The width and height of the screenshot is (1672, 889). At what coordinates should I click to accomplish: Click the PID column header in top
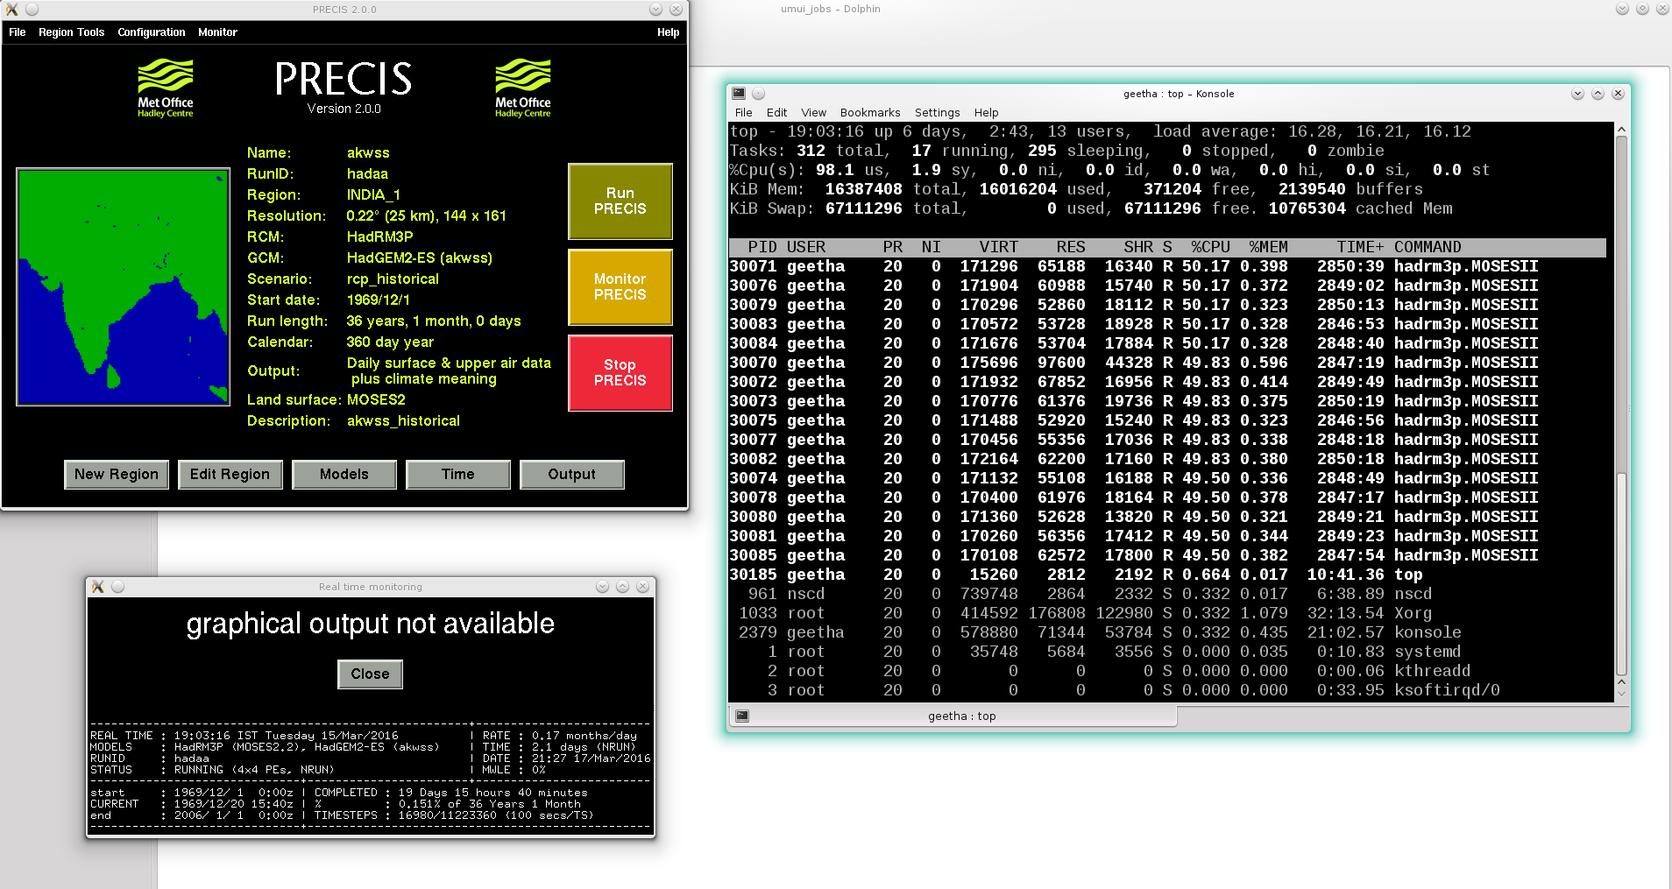coord(762,247)
